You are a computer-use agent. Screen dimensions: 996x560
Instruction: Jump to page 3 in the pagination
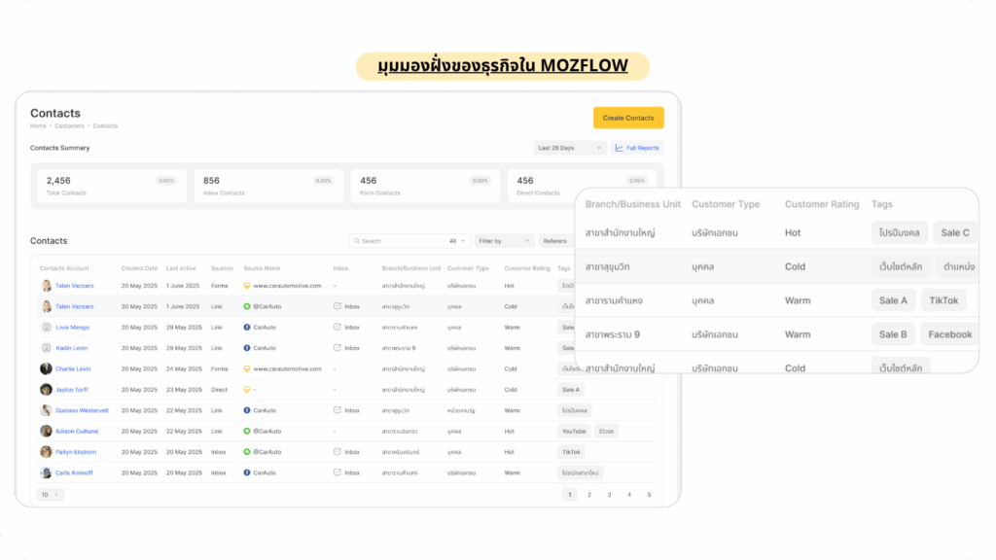click(609, 495)
